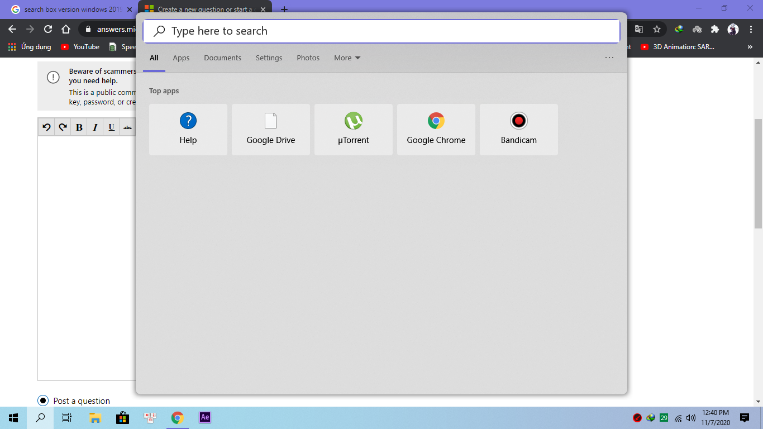The height and width of the screenshot is (429, 763).
Task: Launch Google Chrome from Top apps
Action: [436, 130]
